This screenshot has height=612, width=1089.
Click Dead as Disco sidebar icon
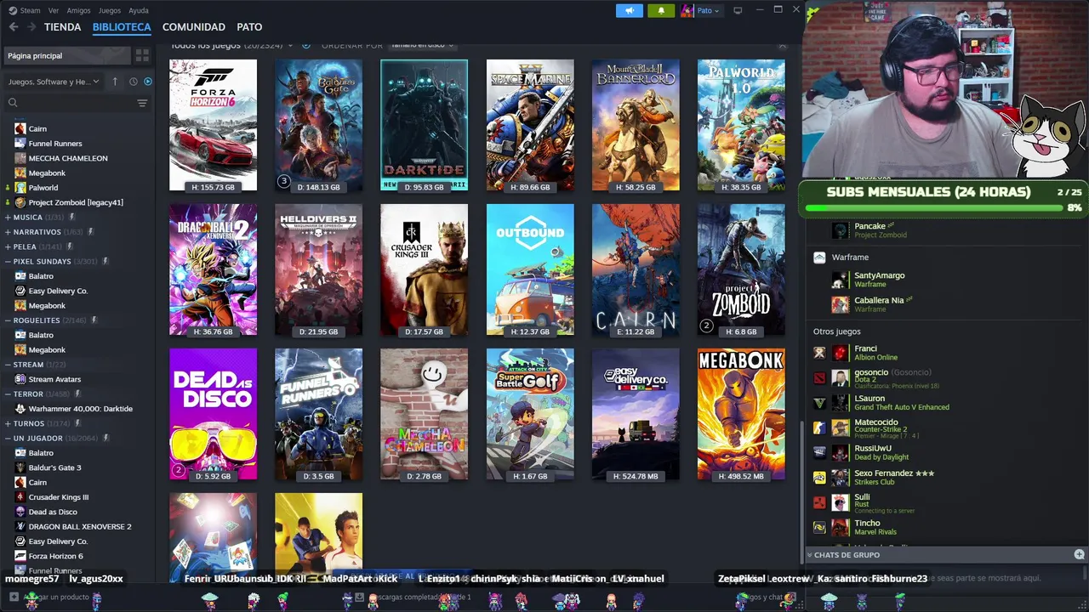(x=20, y=512)
